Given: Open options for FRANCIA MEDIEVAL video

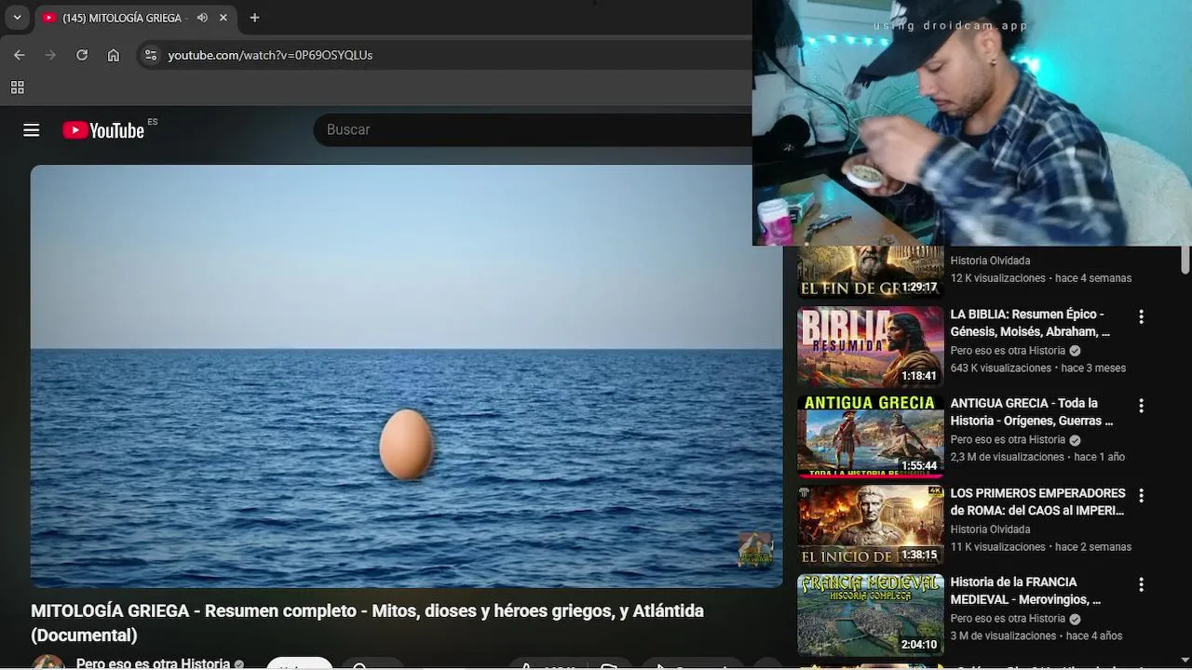Looking at the screenshot, I should tap(1141, 584).
